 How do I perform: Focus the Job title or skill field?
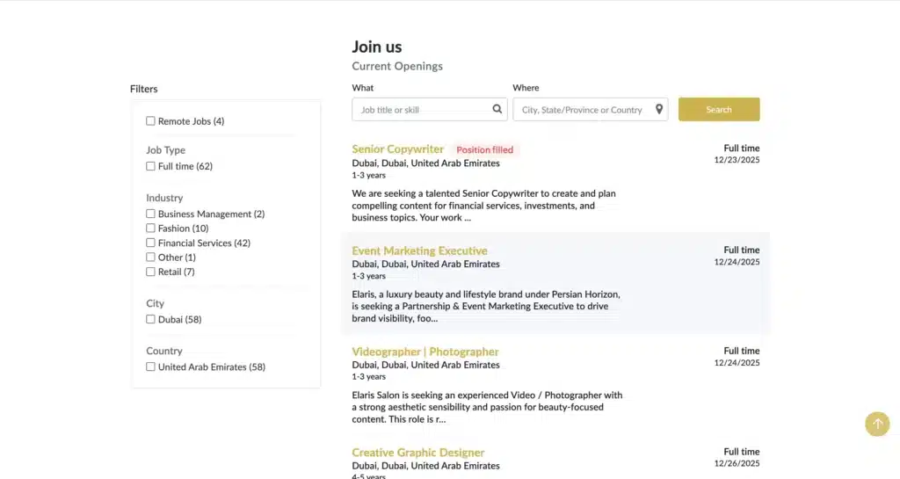click(x=422, y=110)
